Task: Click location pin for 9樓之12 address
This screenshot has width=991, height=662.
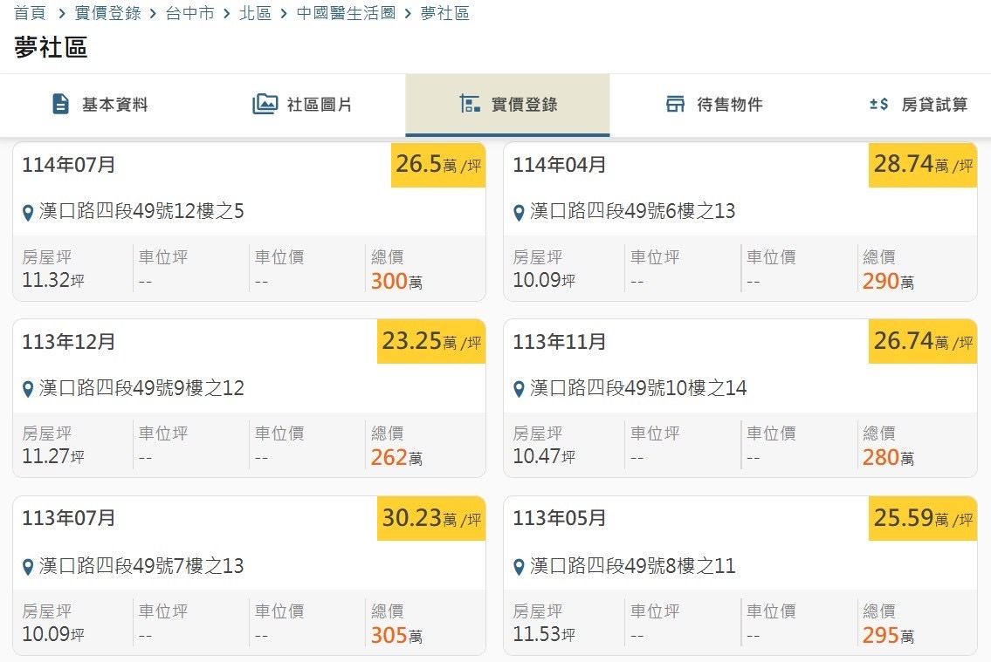Action: point(28,389)
